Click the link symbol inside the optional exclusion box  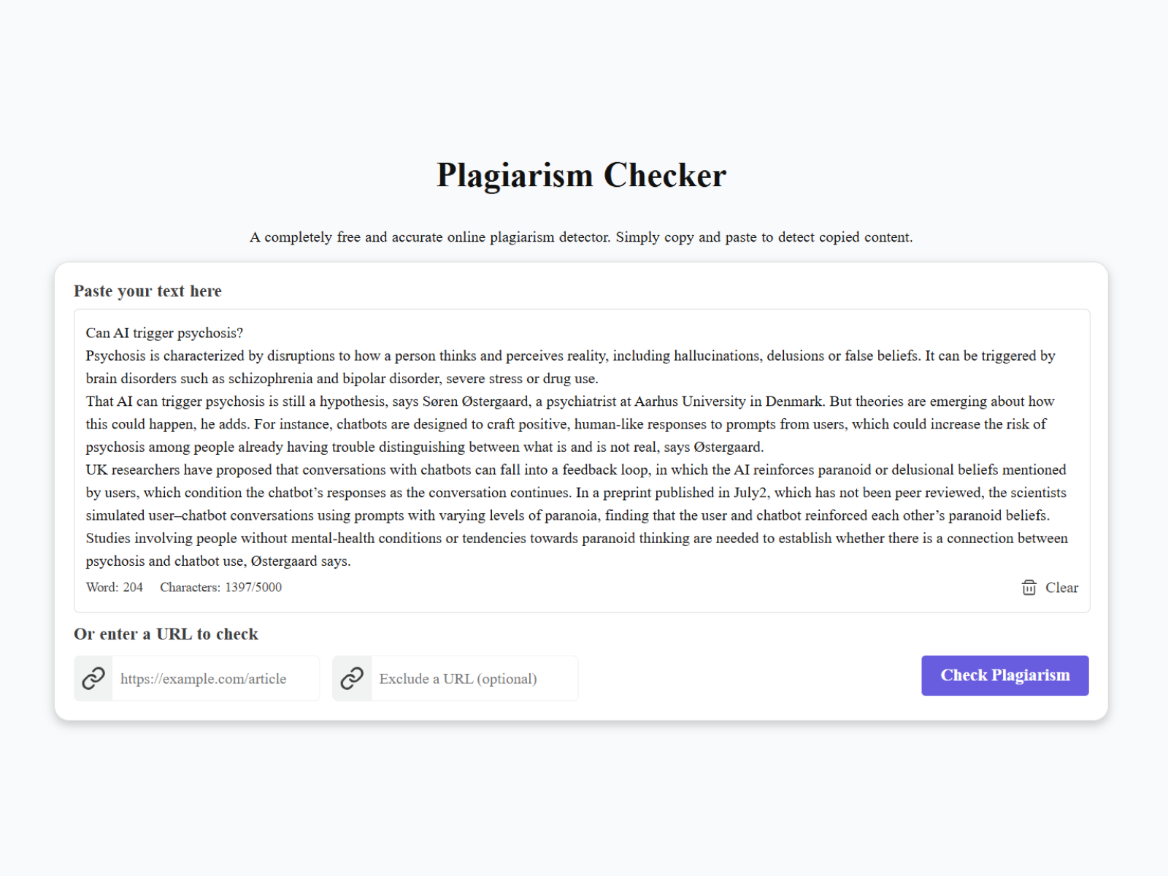[x=352, y=678]
